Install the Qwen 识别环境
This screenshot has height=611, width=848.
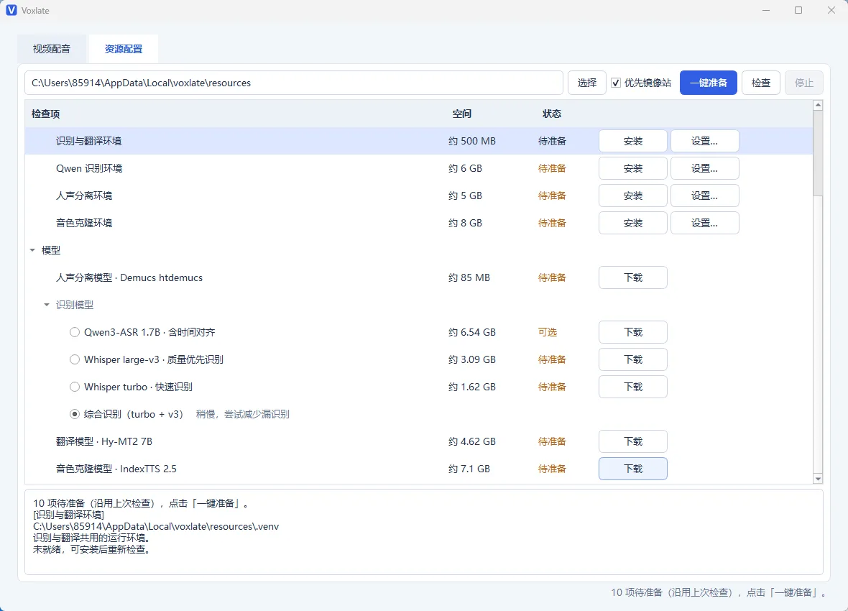click(632, 168)
